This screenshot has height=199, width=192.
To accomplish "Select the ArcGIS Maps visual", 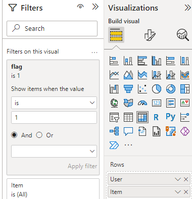I will tap(171, 131).
